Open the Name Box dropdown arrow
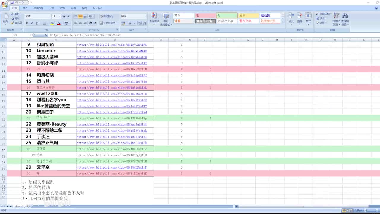The height and width of the screenshot is (214, 380). point(30,35)
